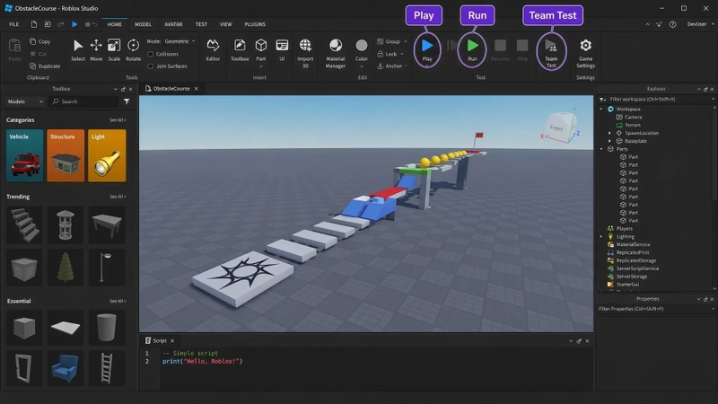The image size is (718, 404).
Task: Click Import 3D
Action: click(x=305, y=53)
